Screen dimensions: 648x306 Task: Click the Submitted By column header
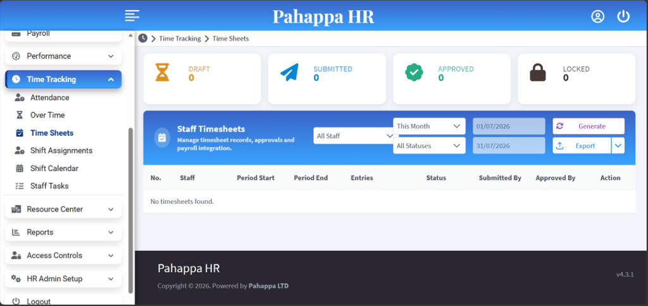point(500,178)
